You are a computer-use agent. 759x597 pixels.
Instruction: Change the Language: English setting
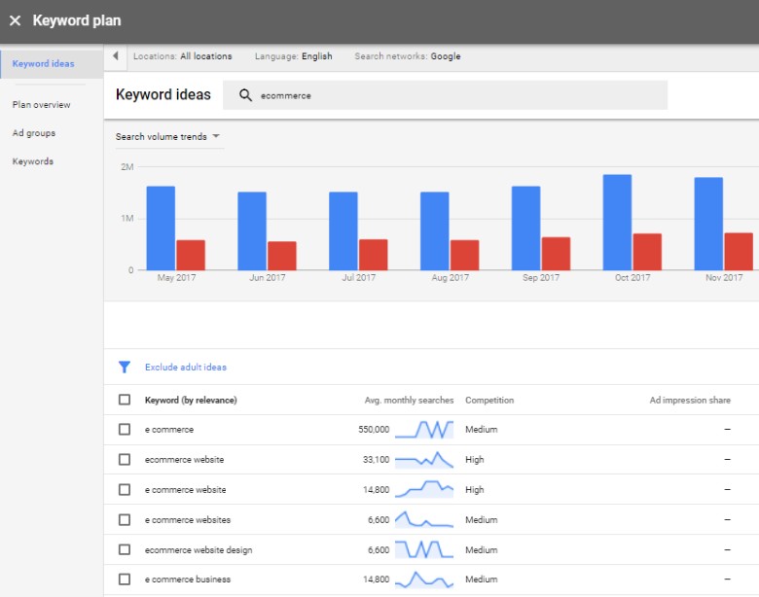(x=293, y=56)
